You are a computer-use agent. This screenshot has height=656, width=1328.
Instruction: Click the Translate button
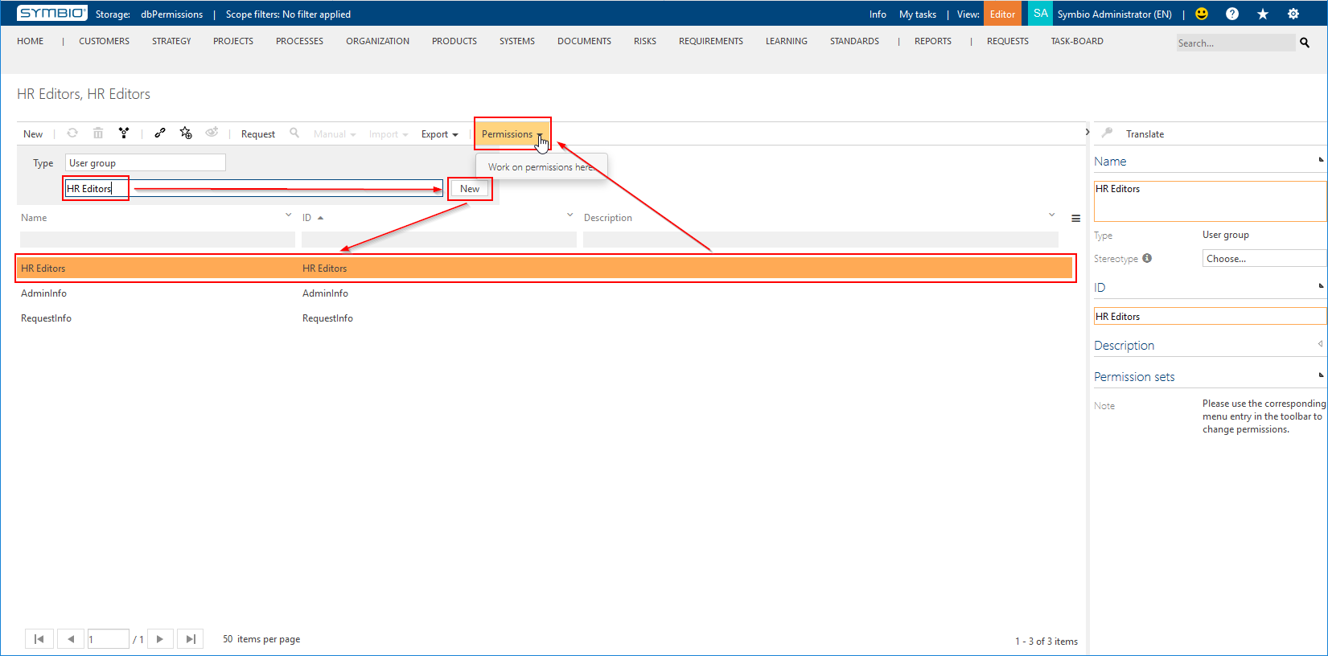[1145, 134]
